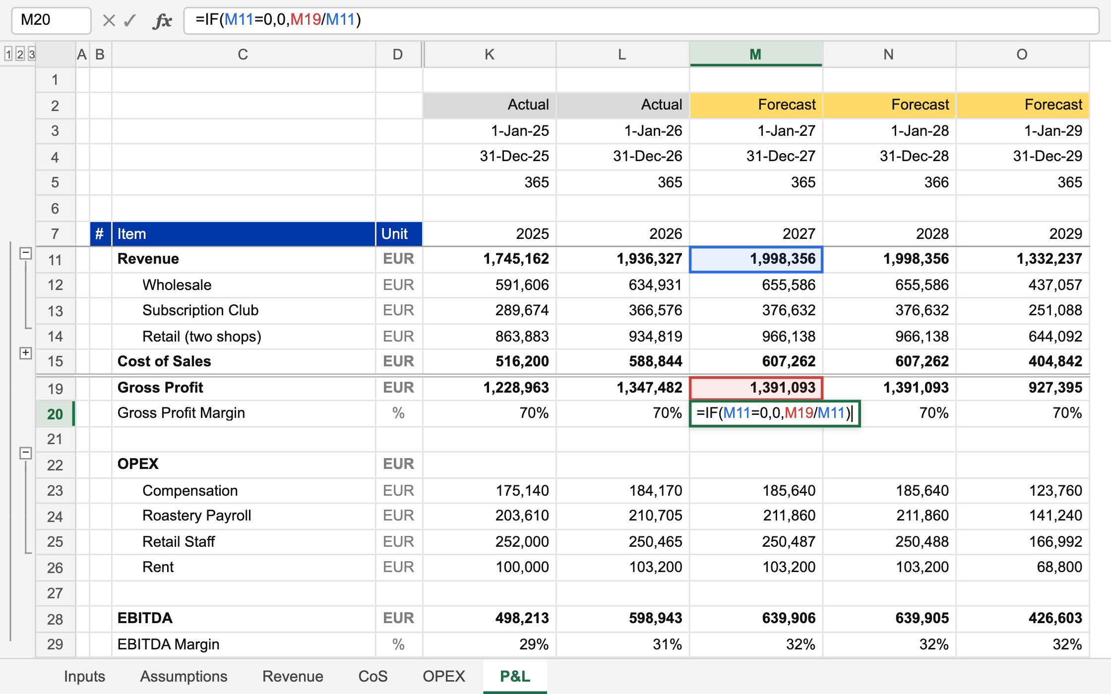Click the 'Roastery Payroll' label cell
The width and height of the screenshot is (1111, 694).
[x=244, y=516]
